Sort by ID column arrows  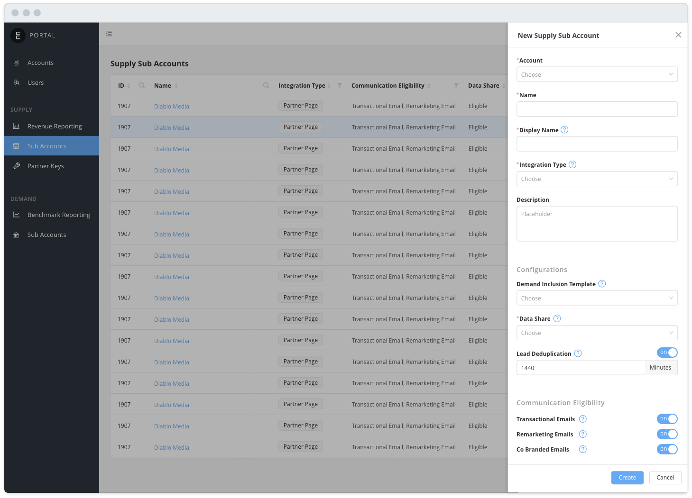(129, 86)
